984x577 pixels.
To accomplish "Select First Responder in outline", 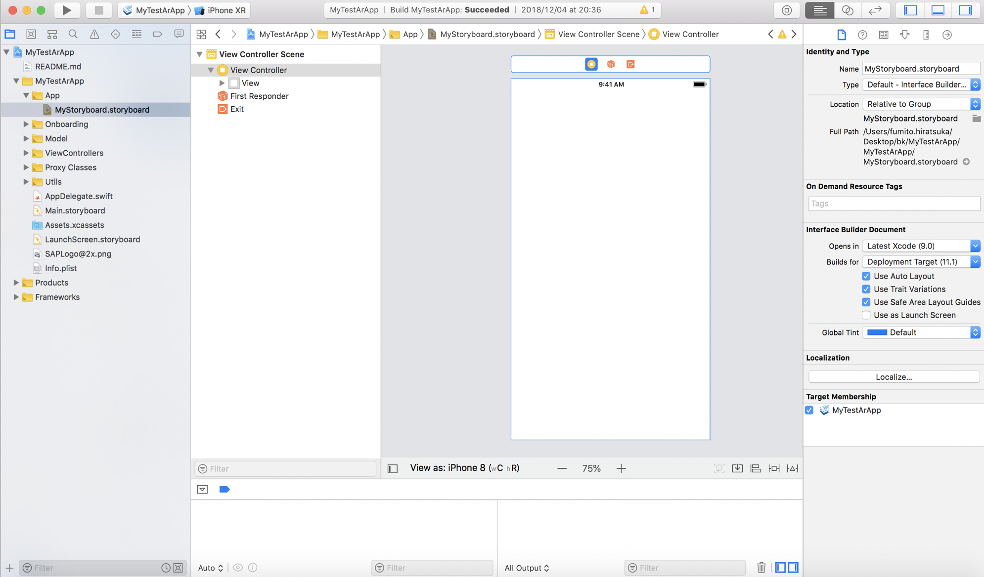I will tap(259, 96).
